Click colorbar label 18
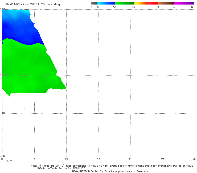Viewport: 197px width, 173px height. (x=114, y=7)
